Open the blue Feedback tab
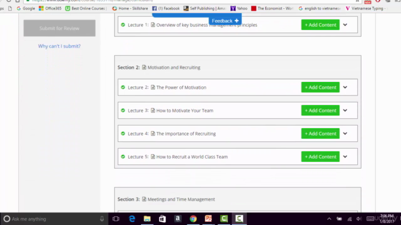Image resolution: width=401 pixels, height=225 pixels. click(x=225, y=21)
